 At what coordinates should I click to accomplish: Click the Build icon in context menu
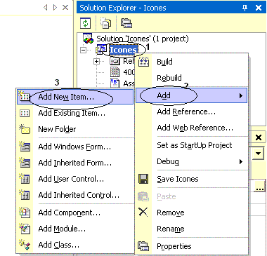tap(143, 62)
